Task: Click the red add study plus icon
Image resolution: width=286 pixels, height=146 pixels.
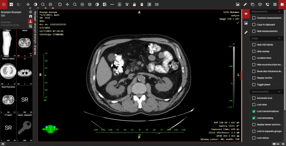Action: pyautogui.click(x=4, y=4)
